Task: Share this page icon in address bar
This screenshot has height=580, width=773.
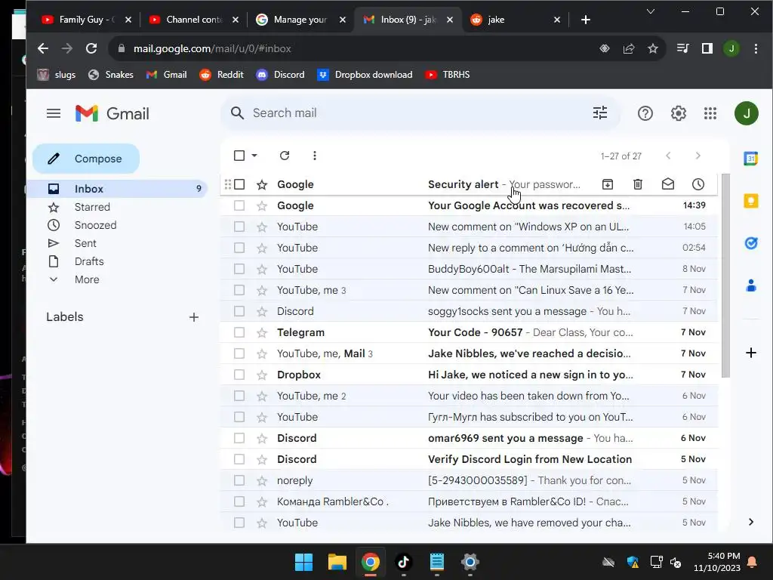Action: 629,48
